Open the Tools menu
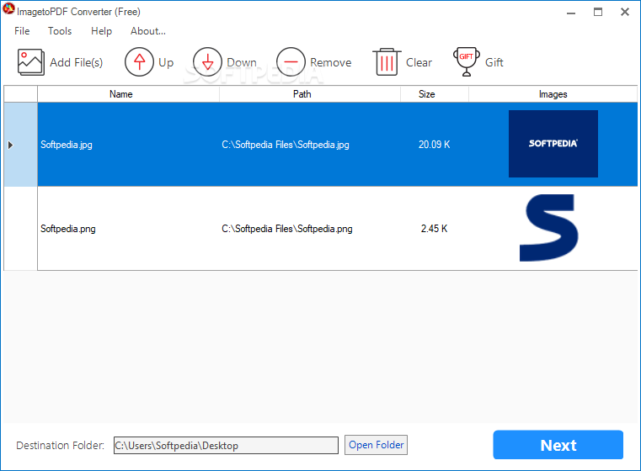 (60, 31)
